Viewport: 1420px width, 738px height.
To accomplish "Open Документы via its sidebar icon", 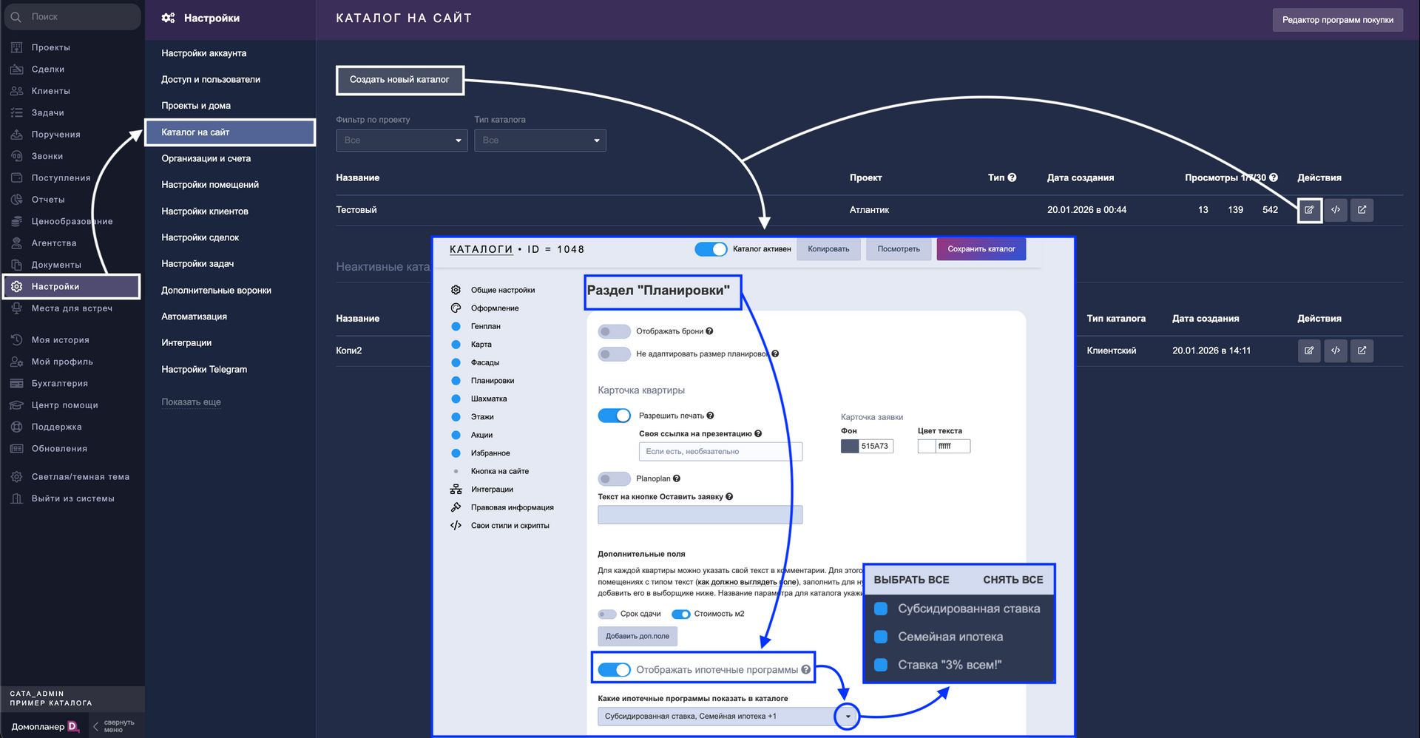I will pos(16,265).
